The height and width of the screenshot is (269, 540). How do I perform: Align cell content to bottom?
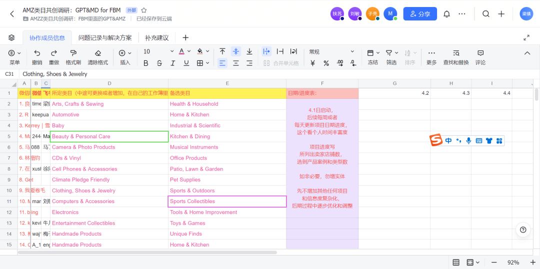pyautogui.click(x=249, y=51)
